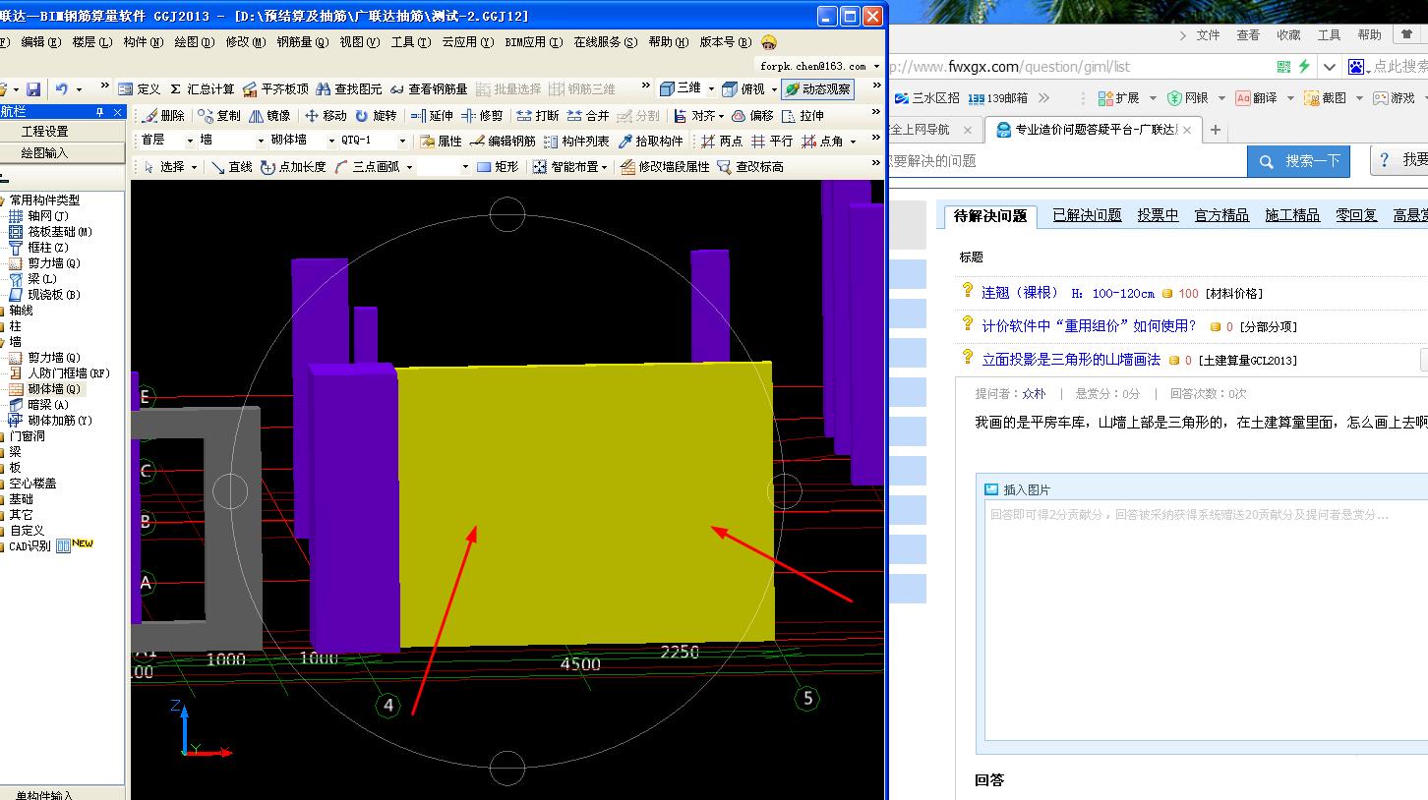The image size is (1428, 800).
Task: Select 点加长度 point-plus-length tool
Action: click(293, 167)
